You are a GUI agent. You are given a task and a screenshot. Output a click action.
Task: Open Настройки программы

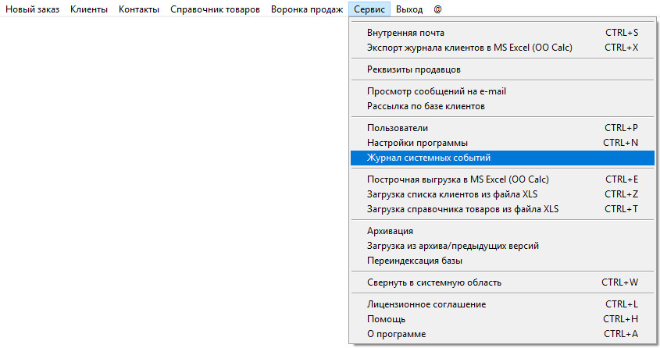coord(417,143)
